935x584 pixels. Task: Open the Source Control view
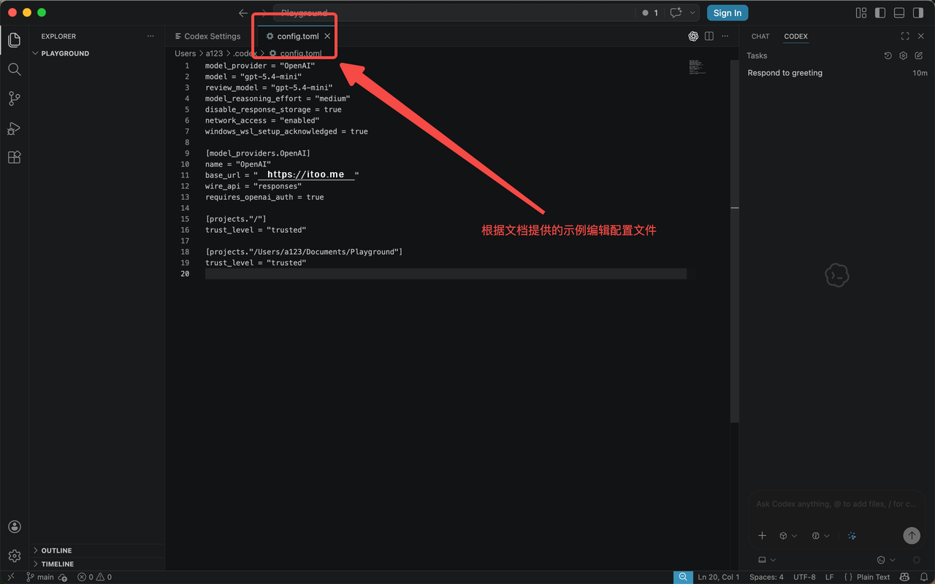tap(14, 99)
